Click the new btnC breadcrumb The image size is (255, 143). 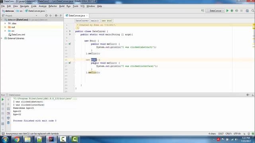[107, 21]
